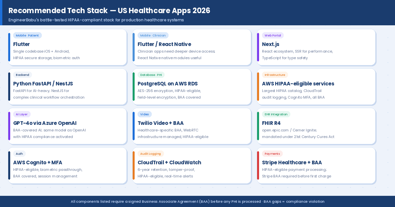The image size is (395, 207).
Task: Click the 'AI Layer' tag badge
Action: 22,114
